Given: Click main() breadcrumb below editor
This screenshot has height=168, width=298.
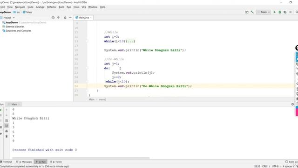Looking at the screenshot, I should click(x=102, y=99).
